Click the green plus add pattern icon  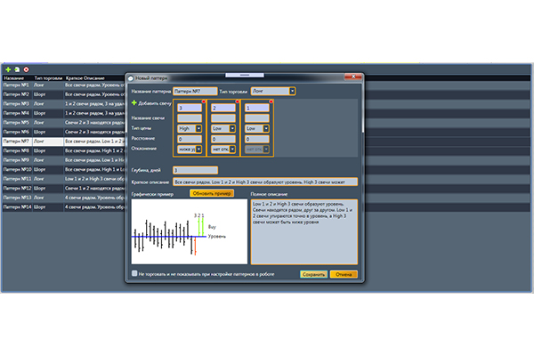7,69
